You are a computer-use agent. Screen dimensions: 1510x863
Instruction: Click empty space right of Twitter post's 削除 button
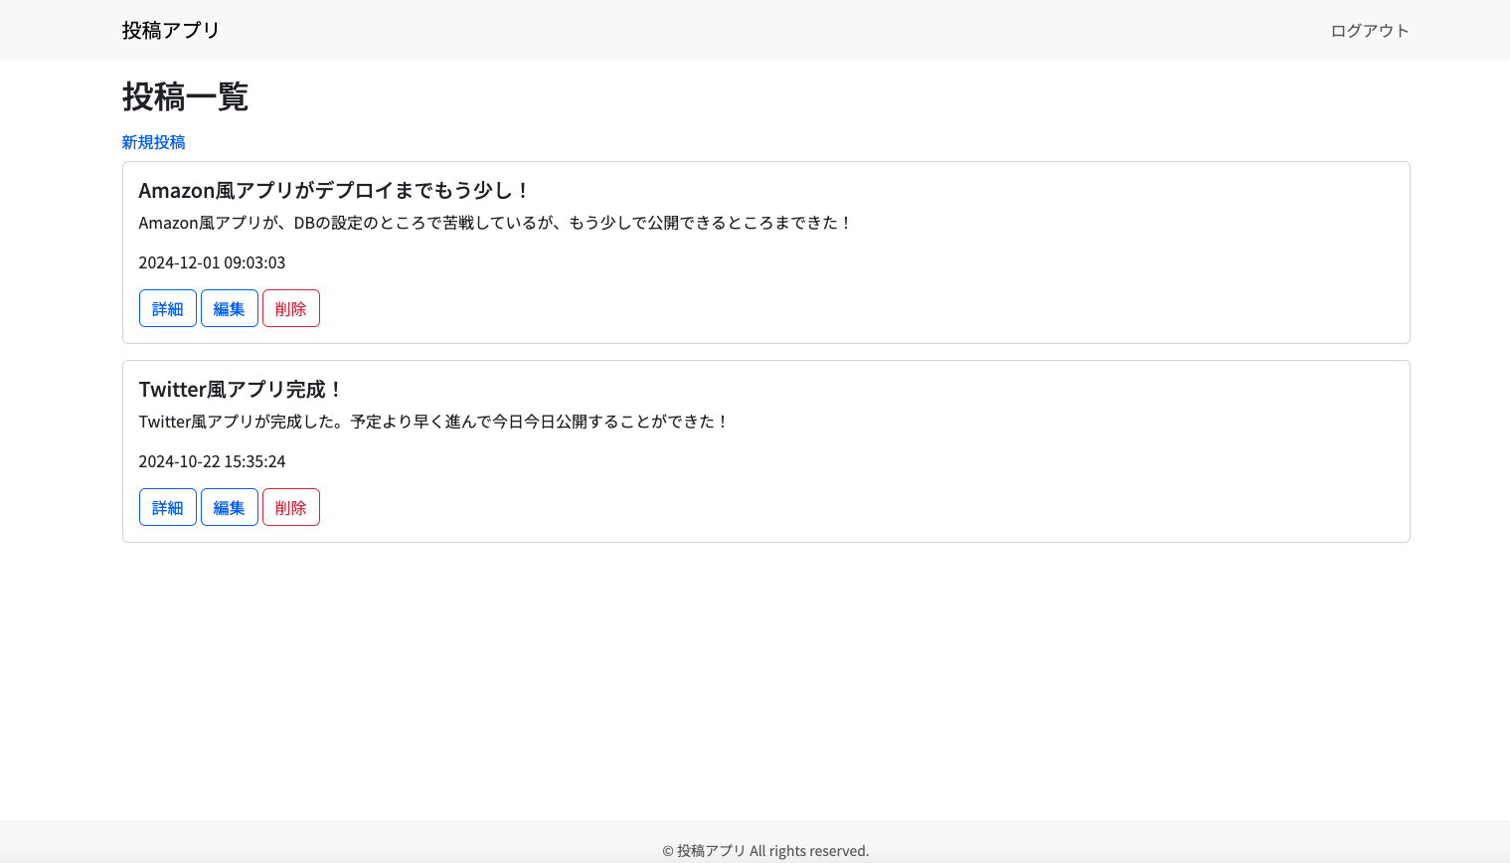(x=795, y=507)
